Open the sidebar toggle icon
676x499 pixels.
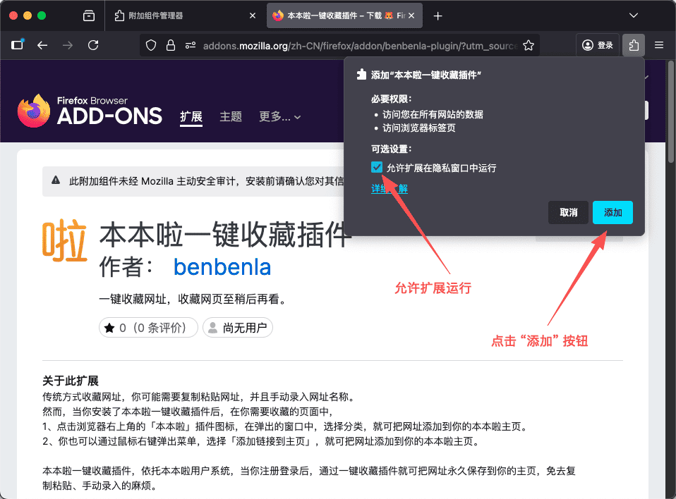coord(18,45)
